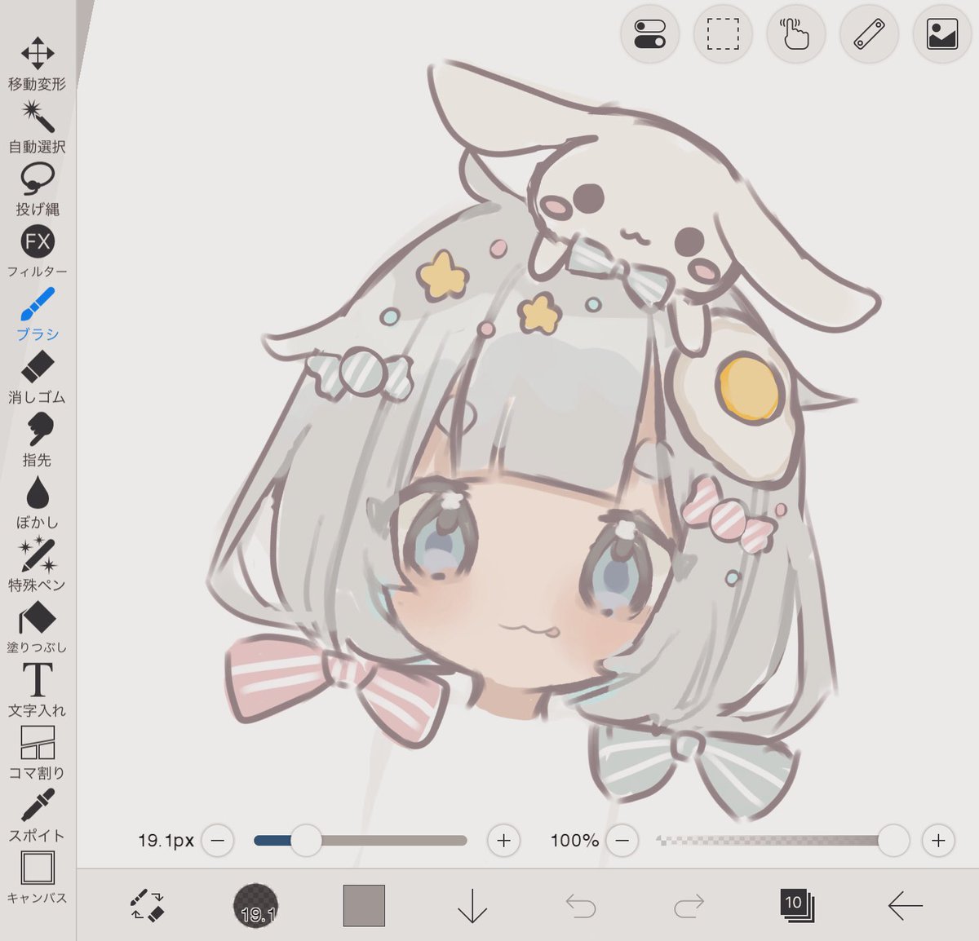Image resolution: width=979 pixels, height=941 pixels.
Task: Tap the down arrow to hide toolbar
Action: point(472,905)
